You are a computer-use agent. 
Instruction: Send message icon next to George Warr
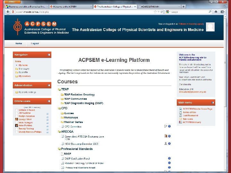(x=47, y=119)
